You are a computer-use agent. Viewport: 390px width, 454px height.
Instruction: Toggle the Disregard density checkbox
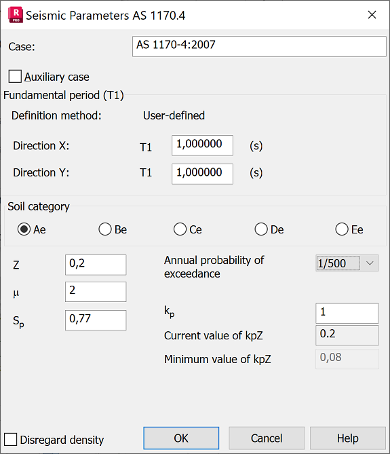[x=10, y=440]
